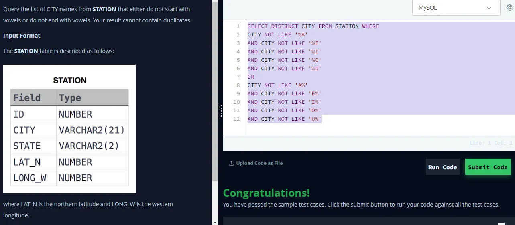
Task: Click line number 7 in the editor gutter
Action: [x=238, y=77]
